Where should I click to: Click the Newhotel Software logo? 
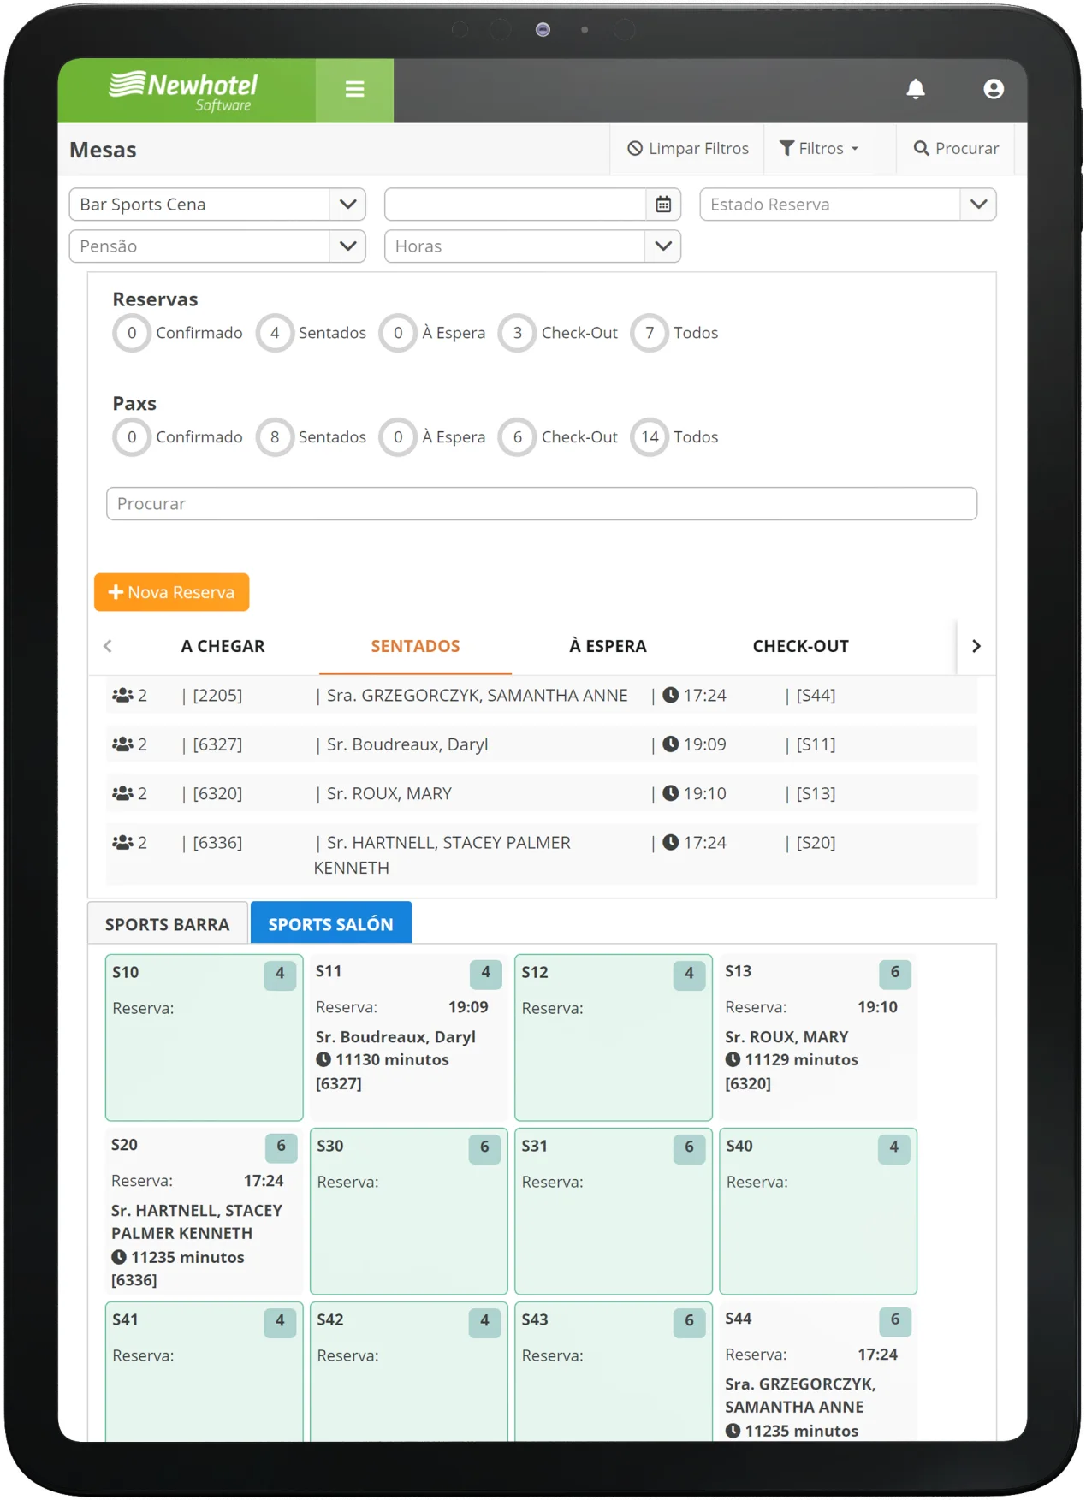(x=184, y=91)
